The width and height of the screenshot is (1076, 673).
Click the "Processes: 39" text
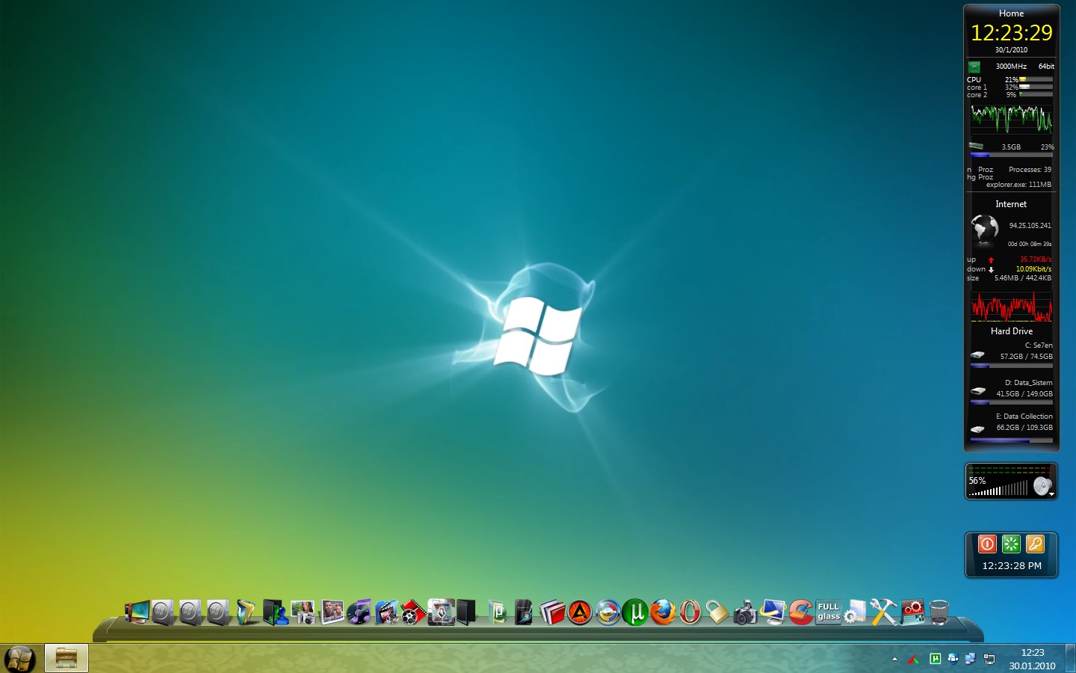pos(1030,170)
